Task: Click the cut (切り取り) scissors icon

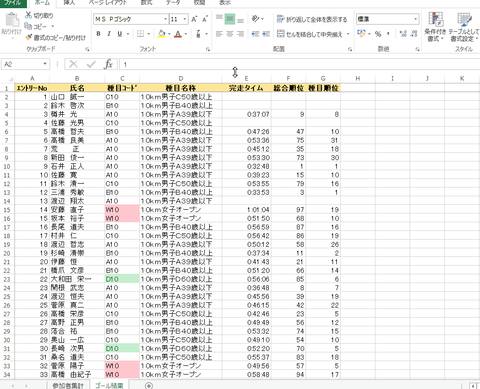Action: pyautogui.click(x=28, y=15)
